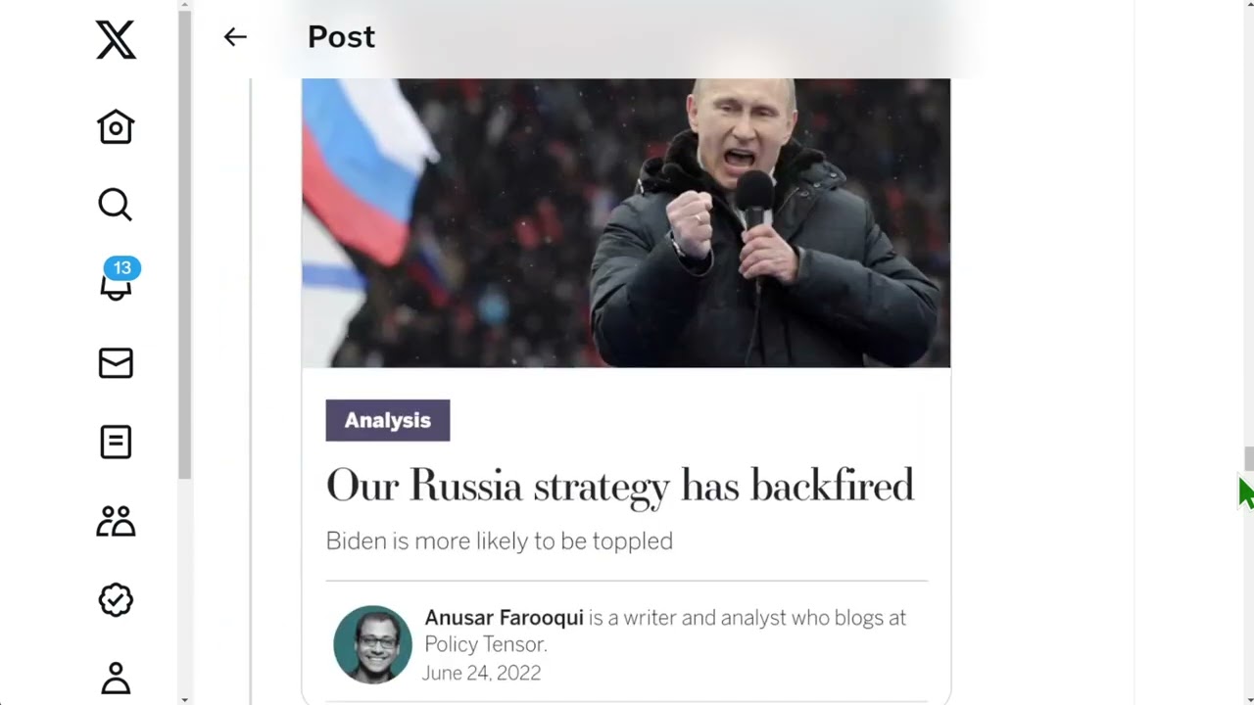Open Verified badge icon
The width and height of the screenshot is (1254, 705).
116,599
